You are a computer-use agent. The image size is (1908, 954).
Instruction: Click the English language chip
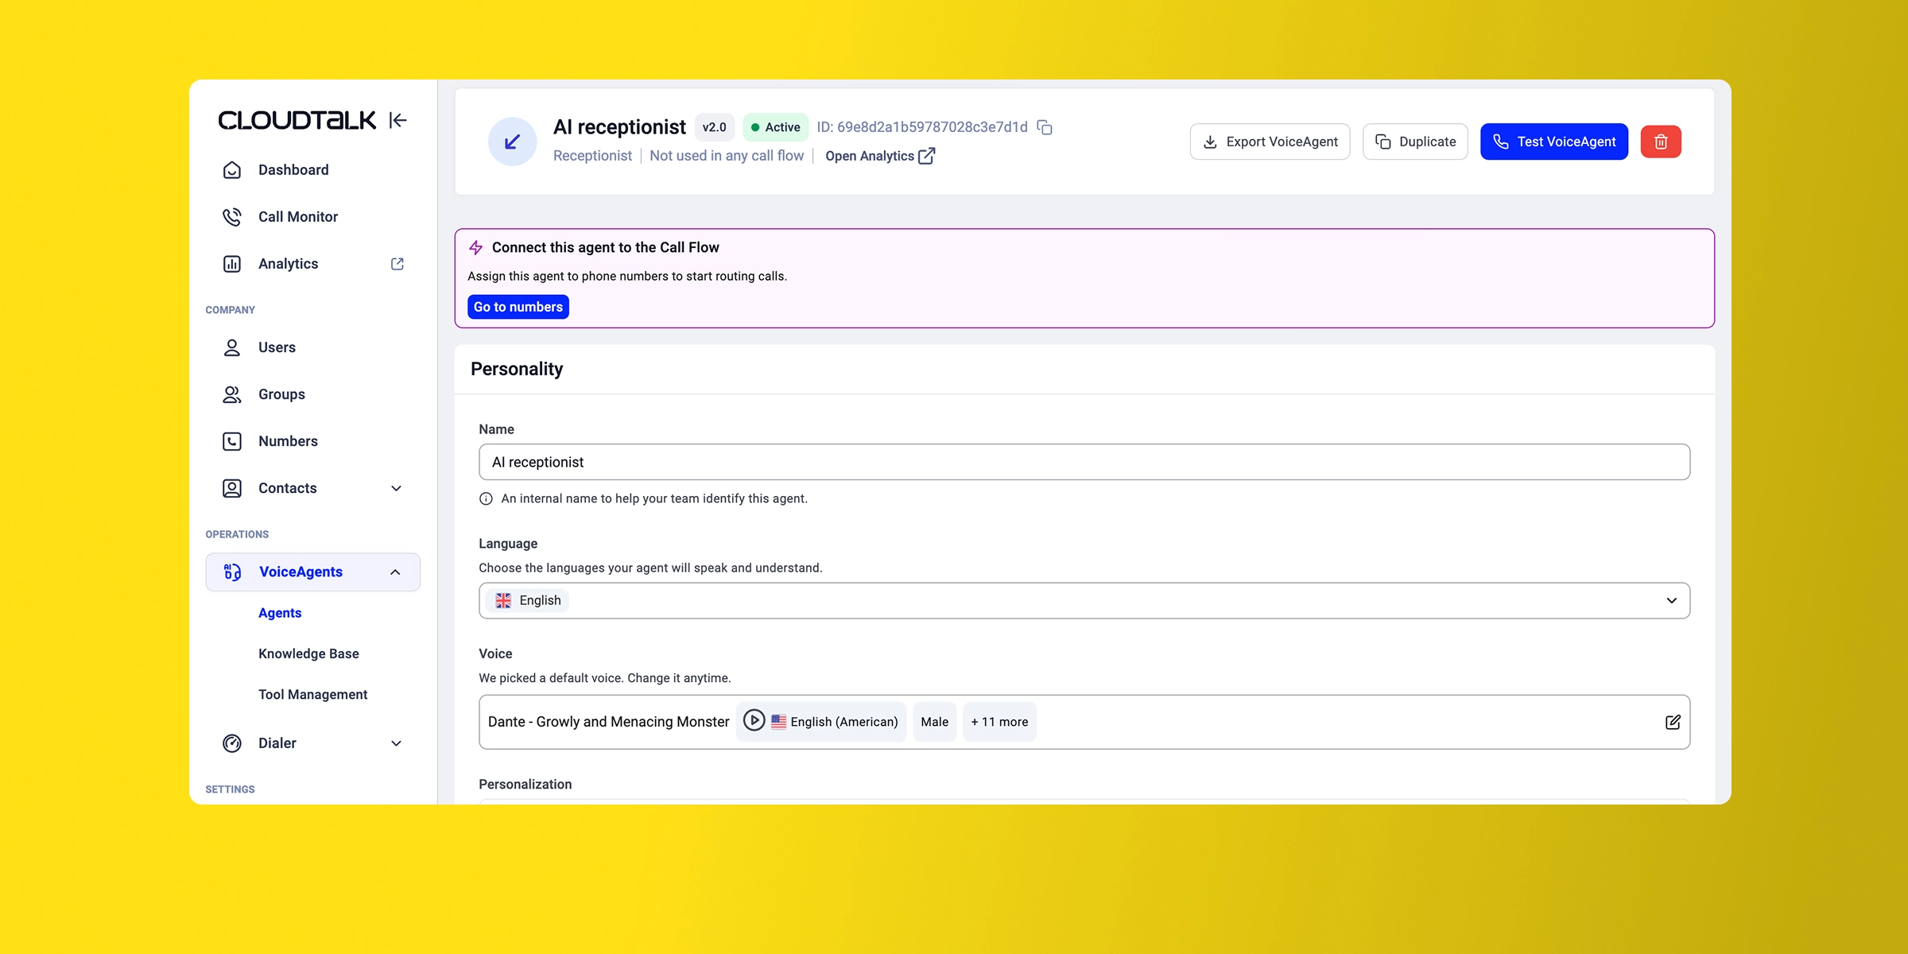528,601
